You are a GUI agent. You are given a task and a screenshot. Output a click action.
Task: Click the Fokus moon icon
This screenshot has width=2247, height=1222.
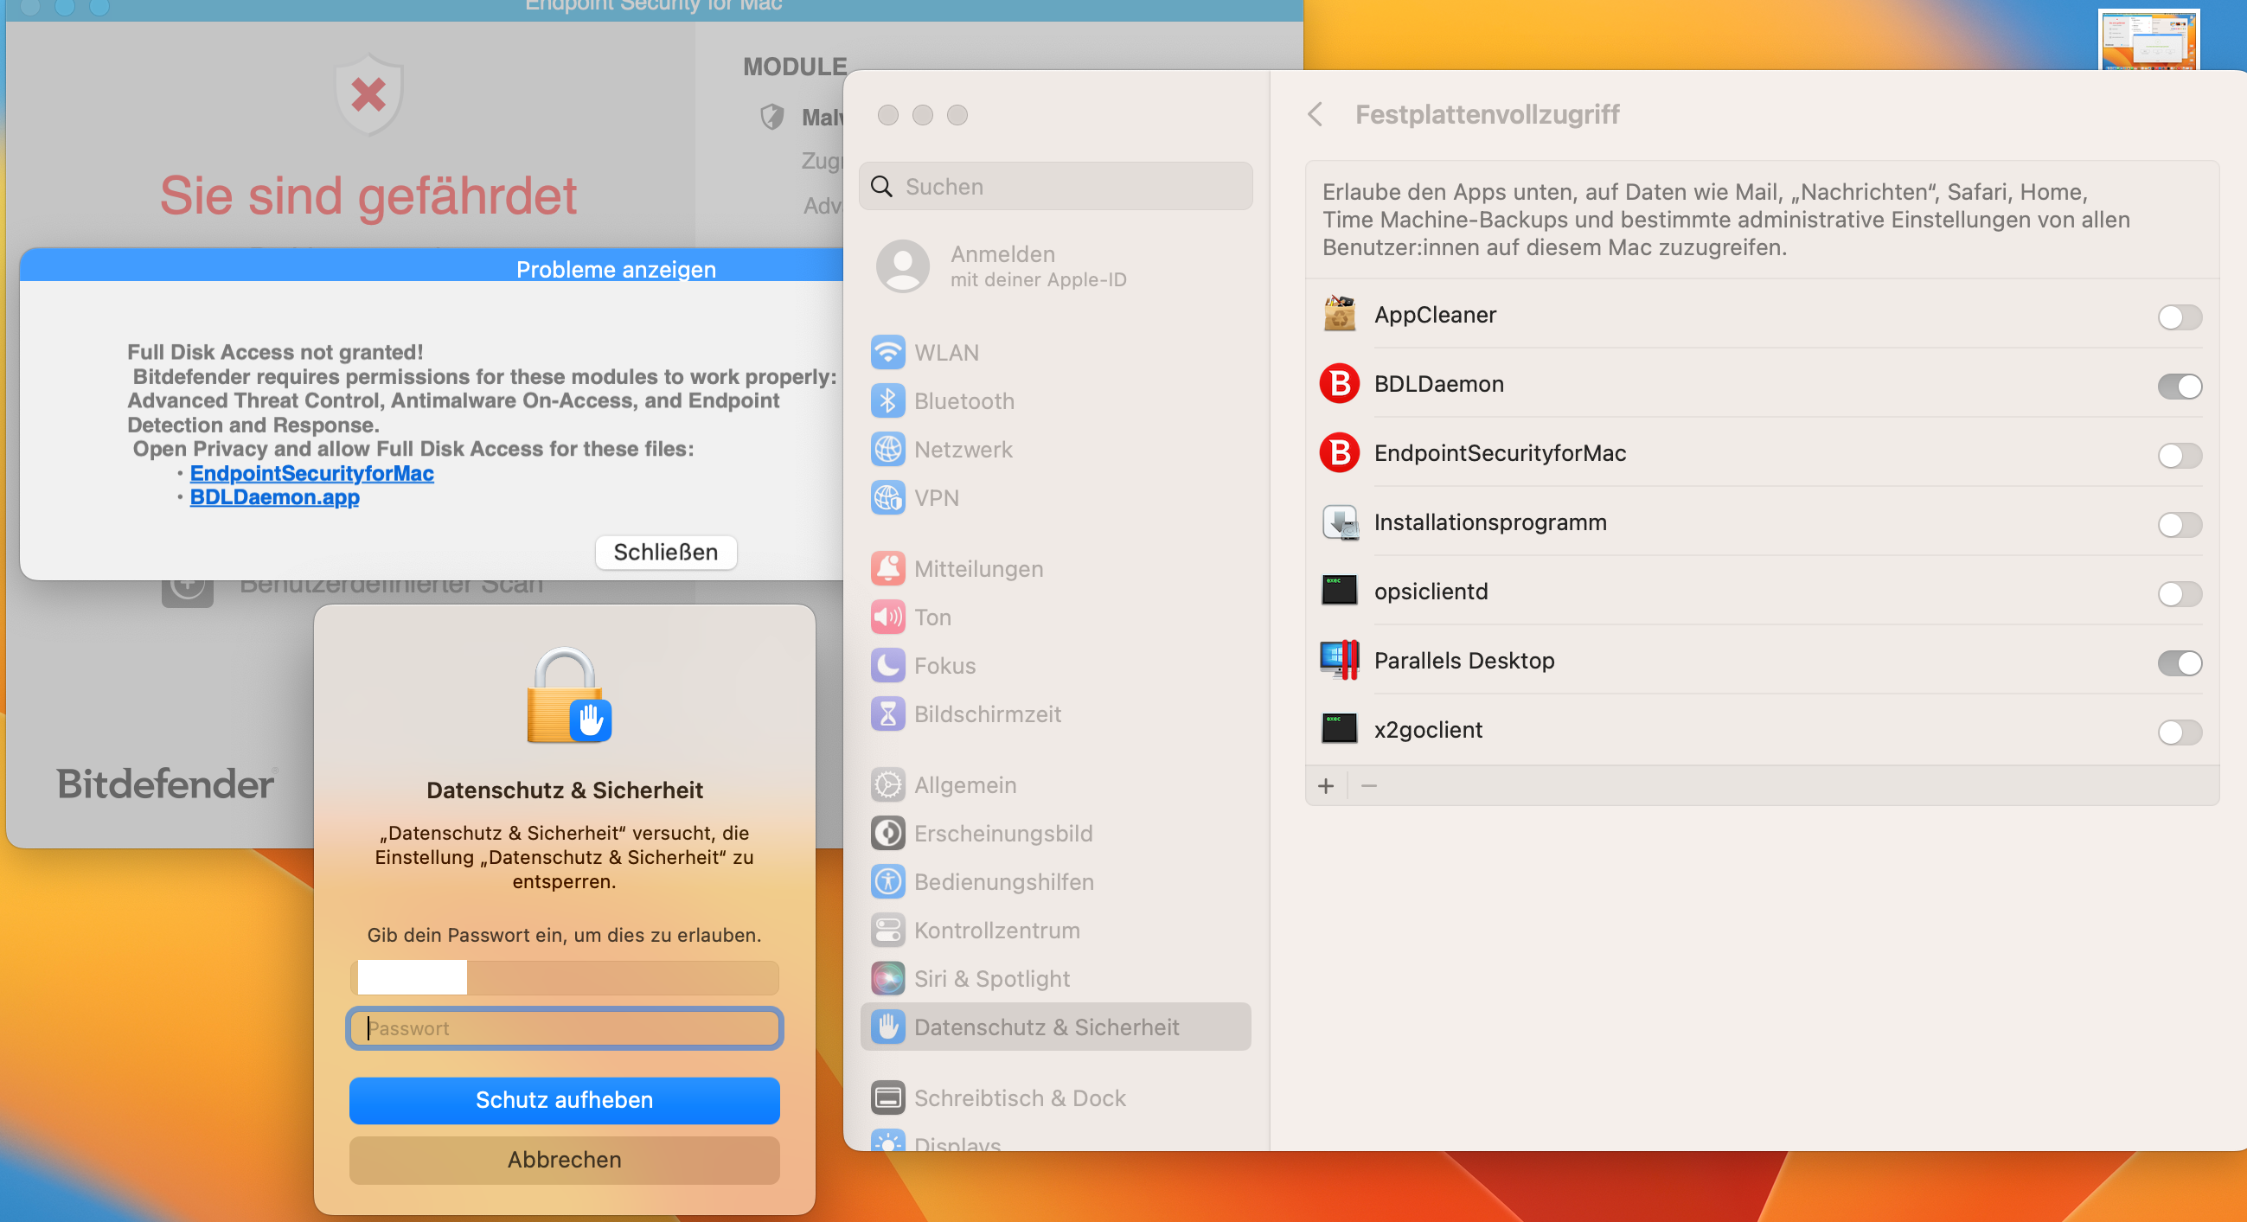click(x=887, y=666)
